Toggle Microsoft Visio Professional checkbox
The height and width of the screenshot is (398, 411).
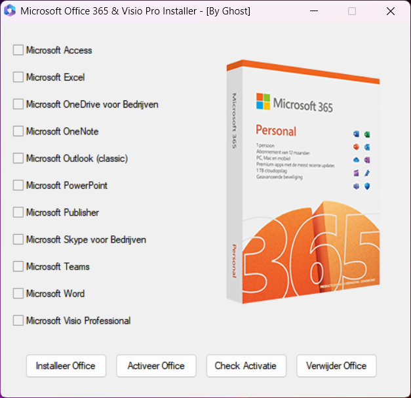click(18, 321)
